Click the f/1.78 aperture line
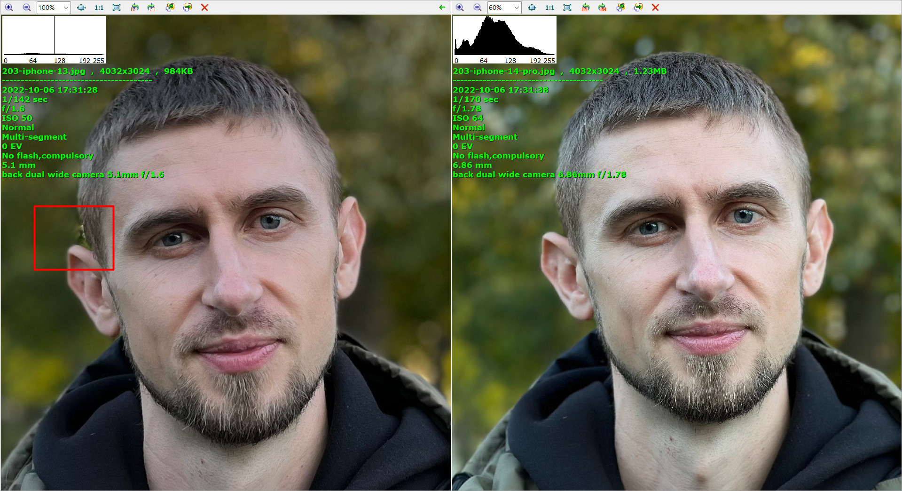 [x=467, y=109]
